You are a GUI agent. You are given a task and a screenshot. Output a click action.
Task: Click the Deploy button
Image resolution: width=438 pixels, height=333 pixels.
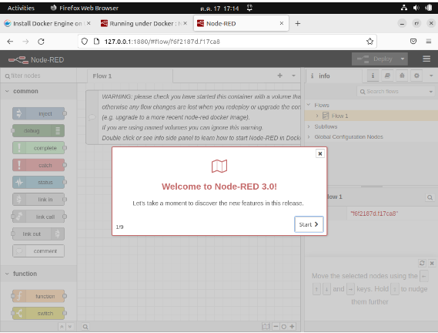375,59
